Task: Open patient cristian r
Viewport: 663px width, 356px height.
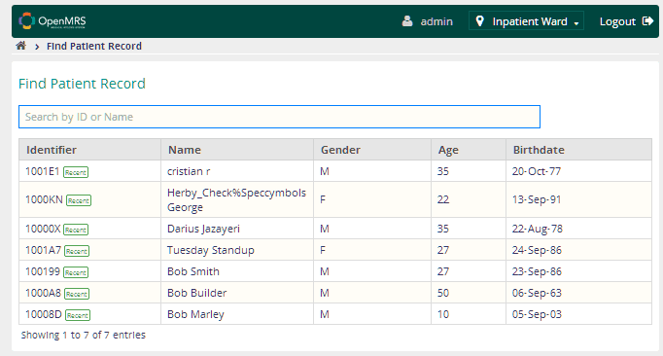Action: click(x=189, y=171)
